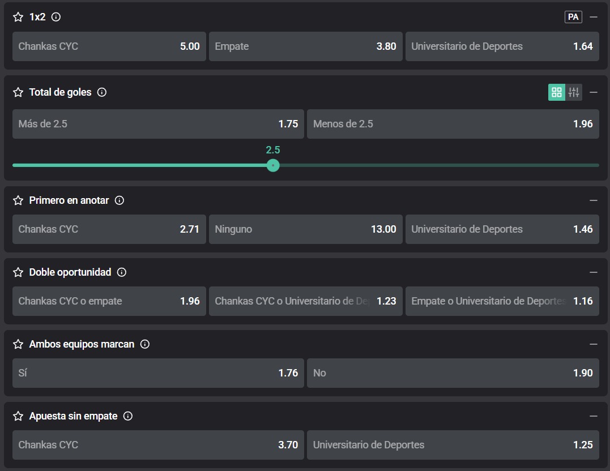Collapse the Primero en anotar section
This screenshot has width=610, height=471.
pos(594,200)
